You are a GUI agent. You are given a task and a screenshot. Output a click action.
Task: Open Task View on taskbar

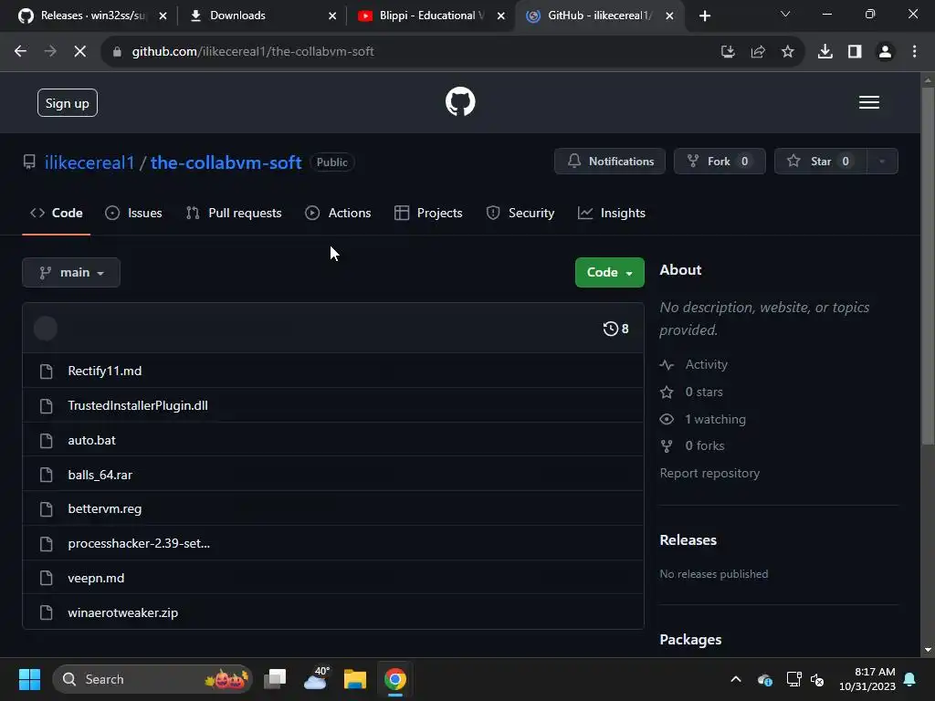[275, 679]
